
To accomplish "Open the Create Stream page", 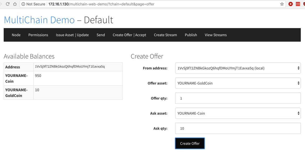I will (x=165, y=35).
